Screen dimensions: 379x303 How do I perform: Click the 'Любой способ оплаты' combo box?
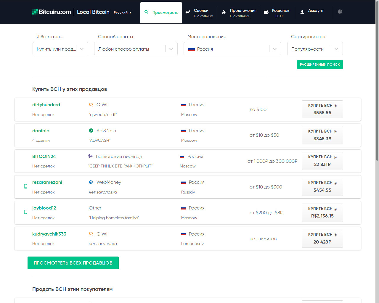click(x=136, y=49)
